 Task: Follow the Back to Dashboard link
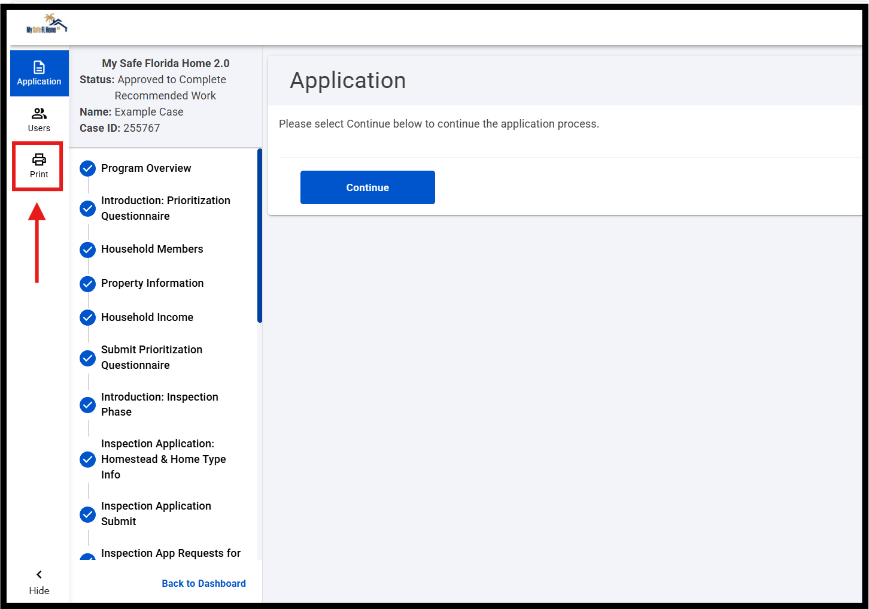[204, 584]
